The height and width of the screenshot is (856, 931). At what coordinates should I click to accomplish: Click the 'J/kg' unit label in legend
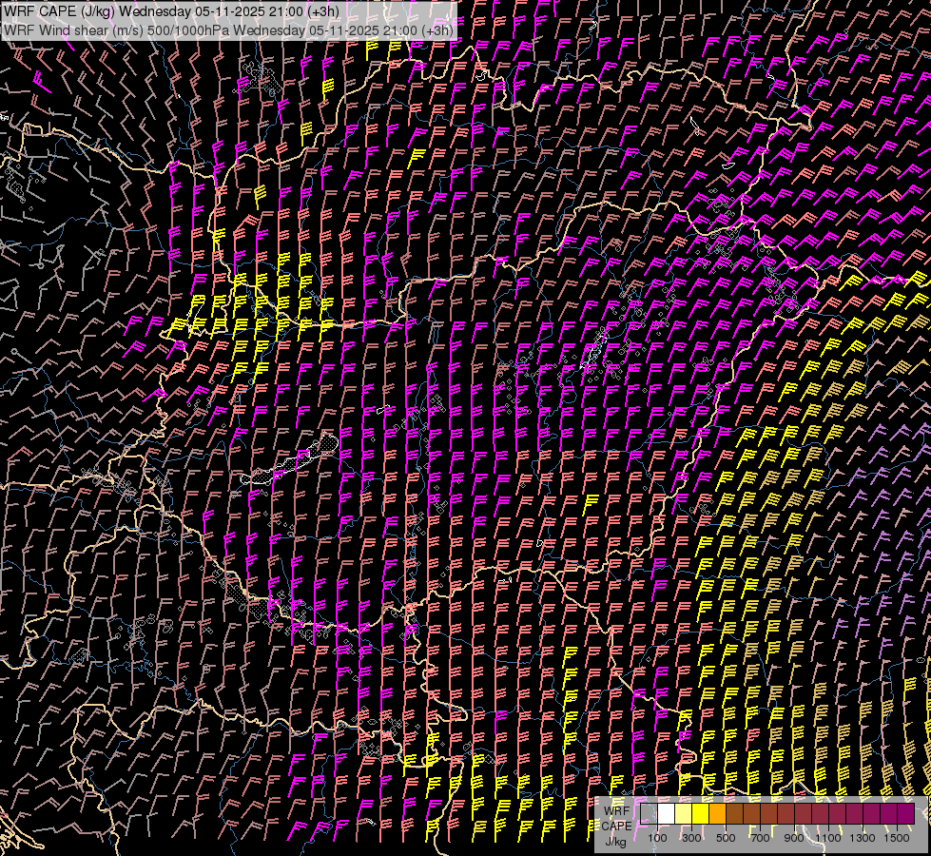[615, 843]
